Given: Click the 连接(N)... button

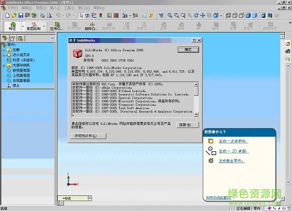Looking at the screenshot, I should 188,125.
